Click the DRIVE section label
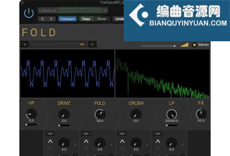This screenshot has height=156, width=230. 64,103
